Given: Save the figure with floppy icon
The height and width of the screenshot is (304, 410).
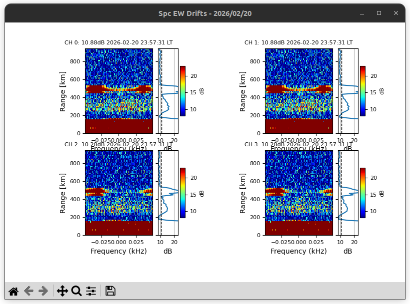Looking at the screenshot, I should (x=110, y=291).
